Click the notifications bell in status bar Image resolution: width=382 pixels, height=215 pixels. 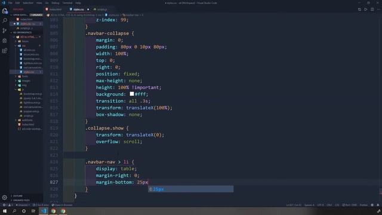[x=378, y=205]
